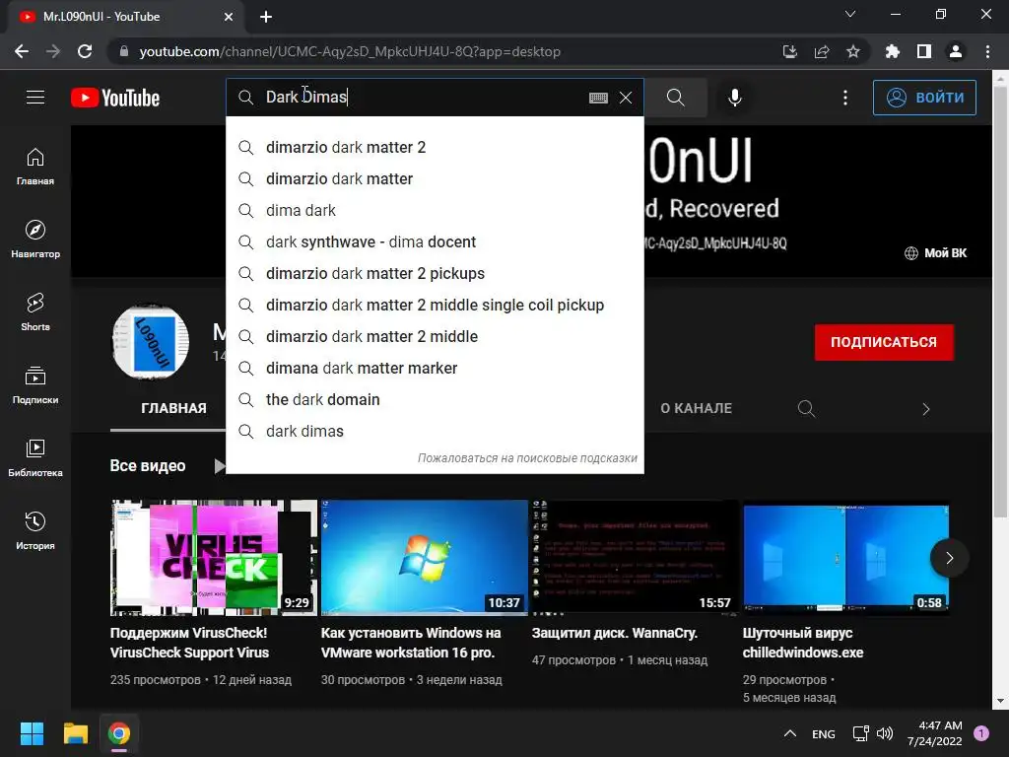Open title 'Поддержим VirusCheck! VirusCheck Support Virus'
Screen dimensions: 1009x757
[x=189, y=643]
